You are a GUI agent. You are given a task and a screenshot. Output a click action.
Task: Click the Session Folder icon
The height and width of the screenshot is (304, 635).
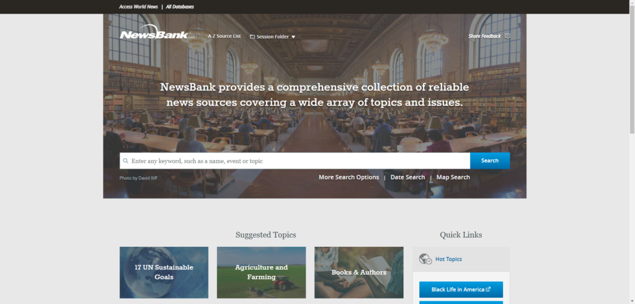tap(252, 37)
